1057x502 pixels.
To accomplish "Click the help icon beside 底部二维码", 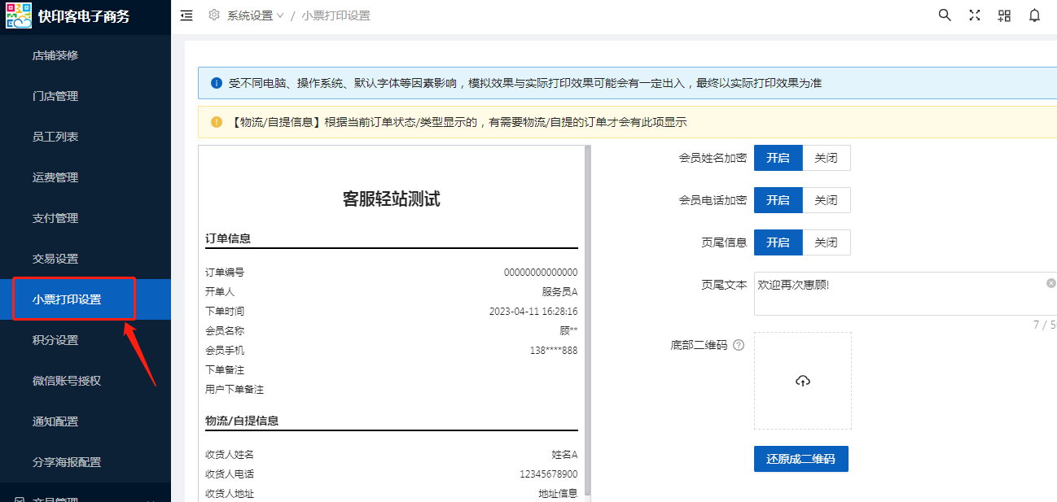I will (x=739, y=345).
